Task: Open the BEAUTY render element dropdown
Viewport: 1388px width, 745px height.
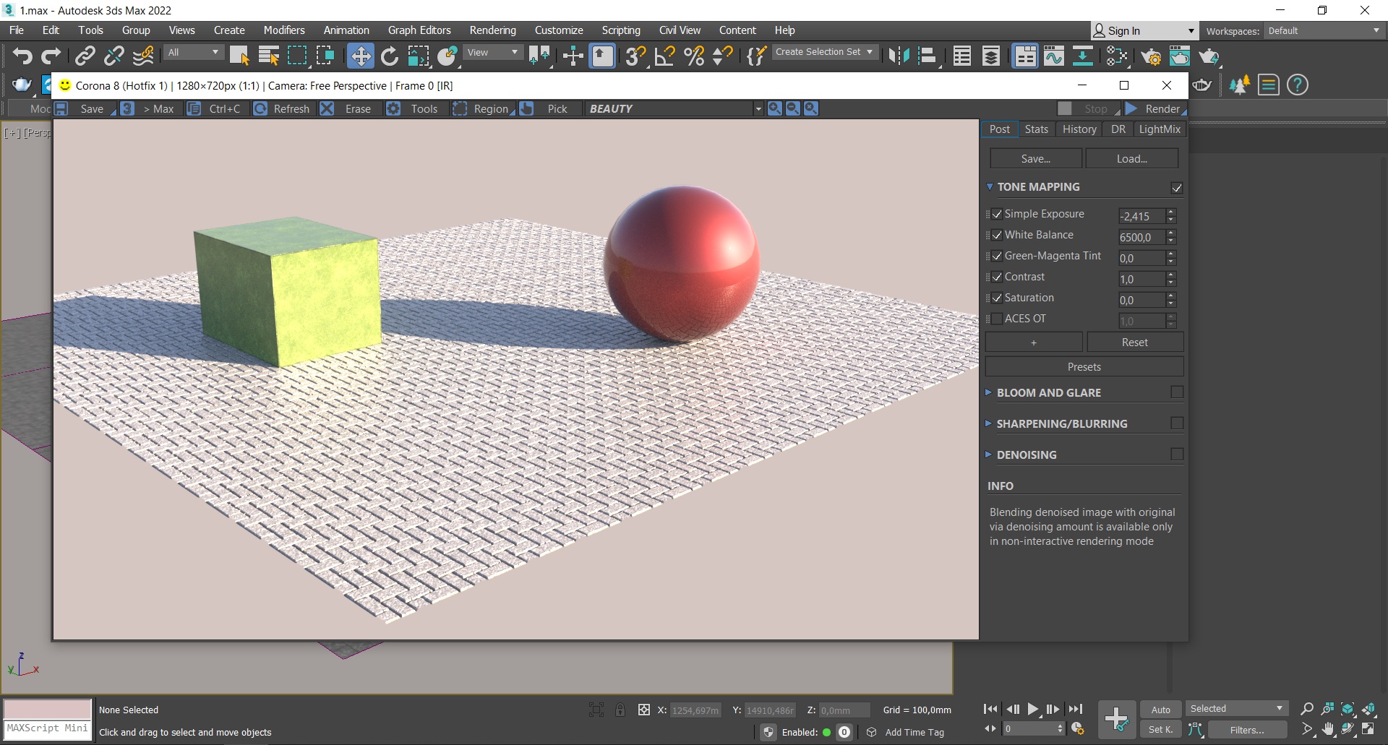Action: pyautogui.click(x=758, y=108)
